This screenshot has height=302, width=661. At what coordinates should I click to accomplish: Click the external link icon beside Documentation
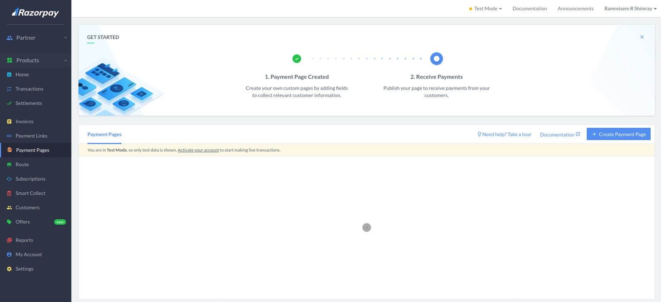point(578,134)
